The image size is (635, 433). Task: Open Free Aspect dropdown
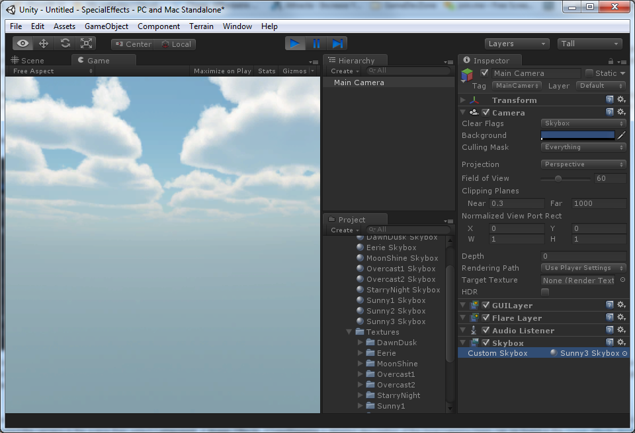tap(53, 71)
